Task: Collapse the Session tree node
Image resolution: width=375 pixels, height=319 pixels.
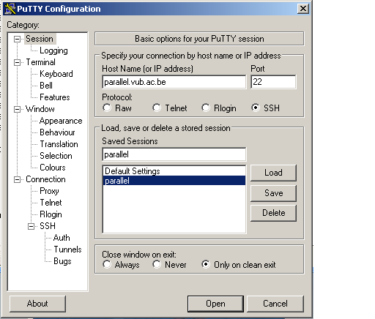Action: coord(17,39)
